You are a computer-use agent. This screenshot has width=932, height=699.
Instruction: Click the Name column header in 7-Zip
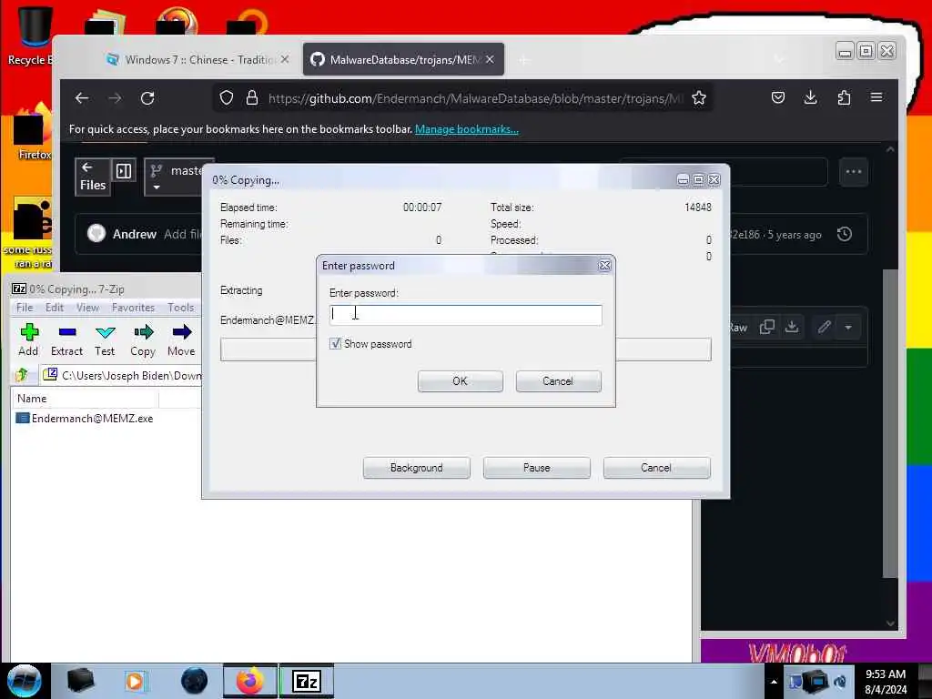tap(85, 399)
